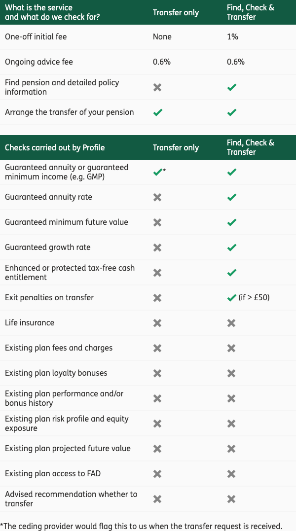
Task: Click second table's 'Find, Check & Transfer' header
Action: pyautogui.click(x=251, y=147)
